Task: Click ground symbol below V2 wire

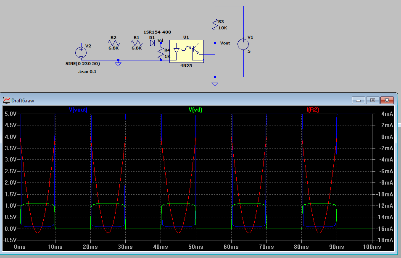Action: (x=118, y=63)
